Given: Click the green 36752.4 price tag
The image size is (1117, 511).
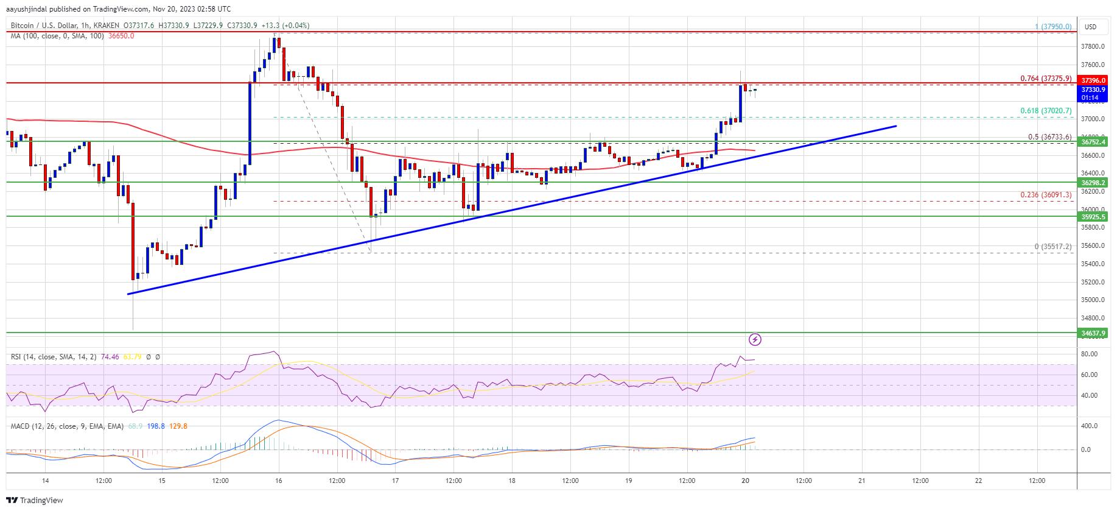Looking at the screenshot, I should pos(1093,142).
